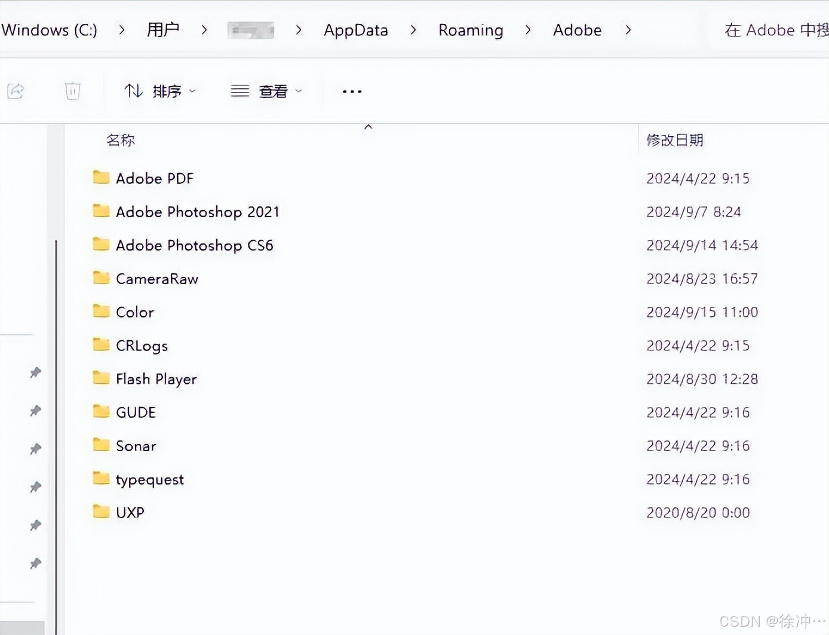Click the share icon in the toolbar

click(x=16, y=91)
